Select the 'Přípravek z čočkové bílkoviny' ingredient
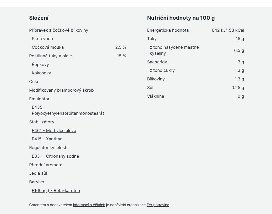 point(59,30)
